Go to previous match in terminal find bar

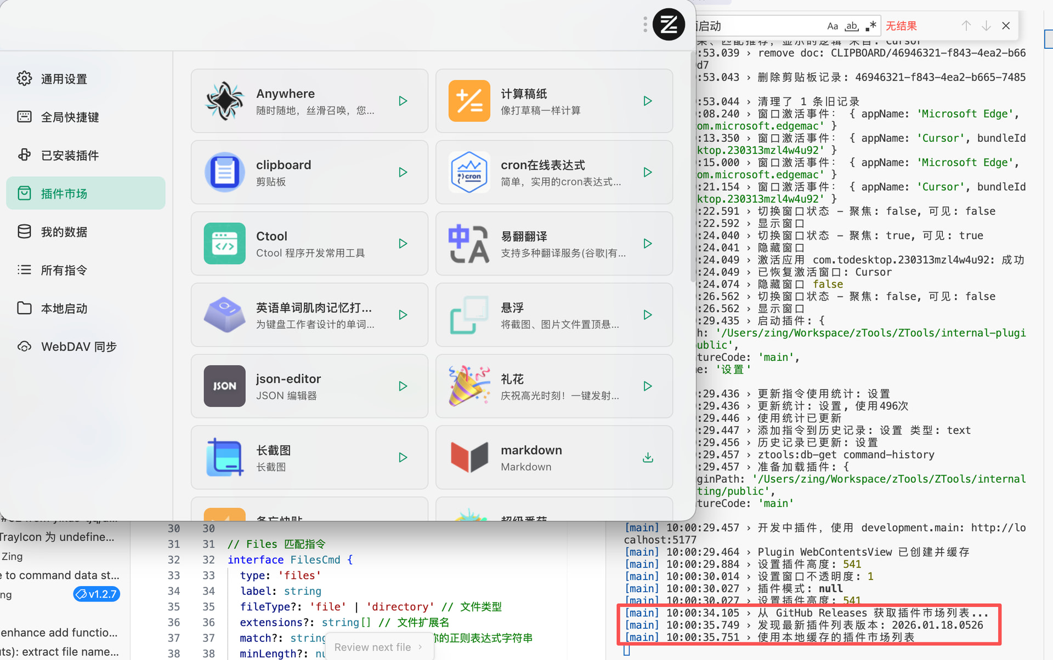[x=966, y=26]
